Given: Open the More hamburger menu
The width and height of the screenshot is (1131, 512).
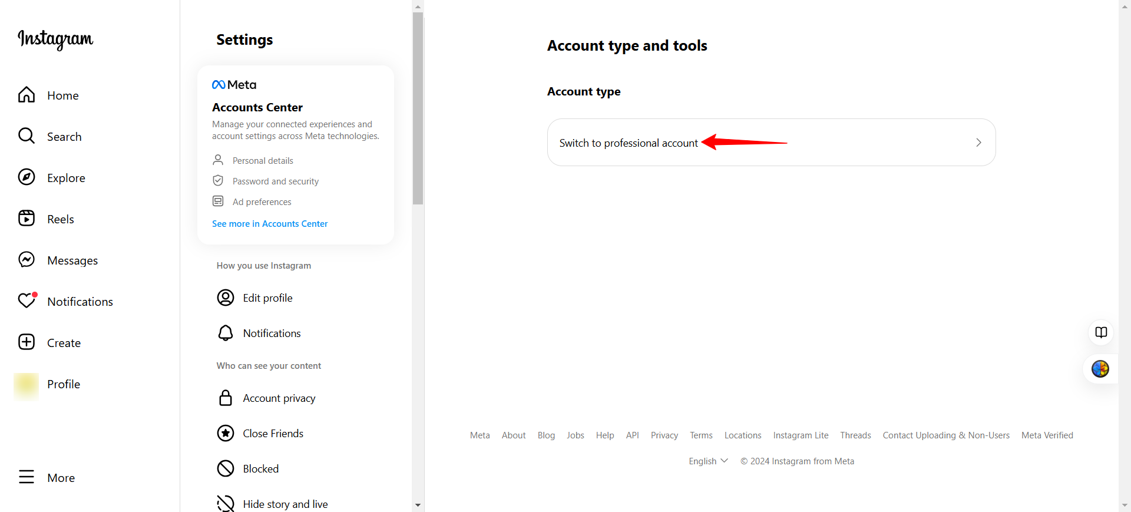Looking at the screenshot, I should pyautogui.click(x=27, y=477).
